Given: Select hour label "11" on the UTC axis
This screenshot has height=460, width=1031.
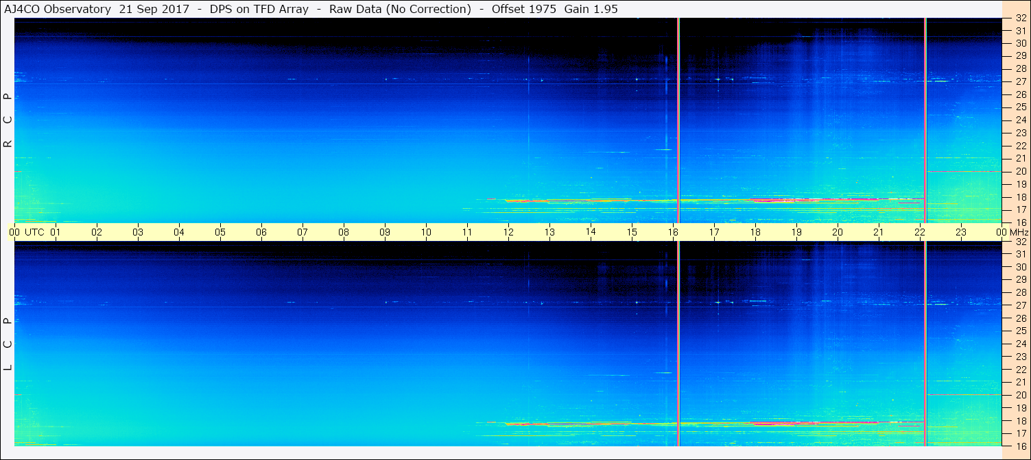Looking at the screenshot, I should click(x=467, y=232).
